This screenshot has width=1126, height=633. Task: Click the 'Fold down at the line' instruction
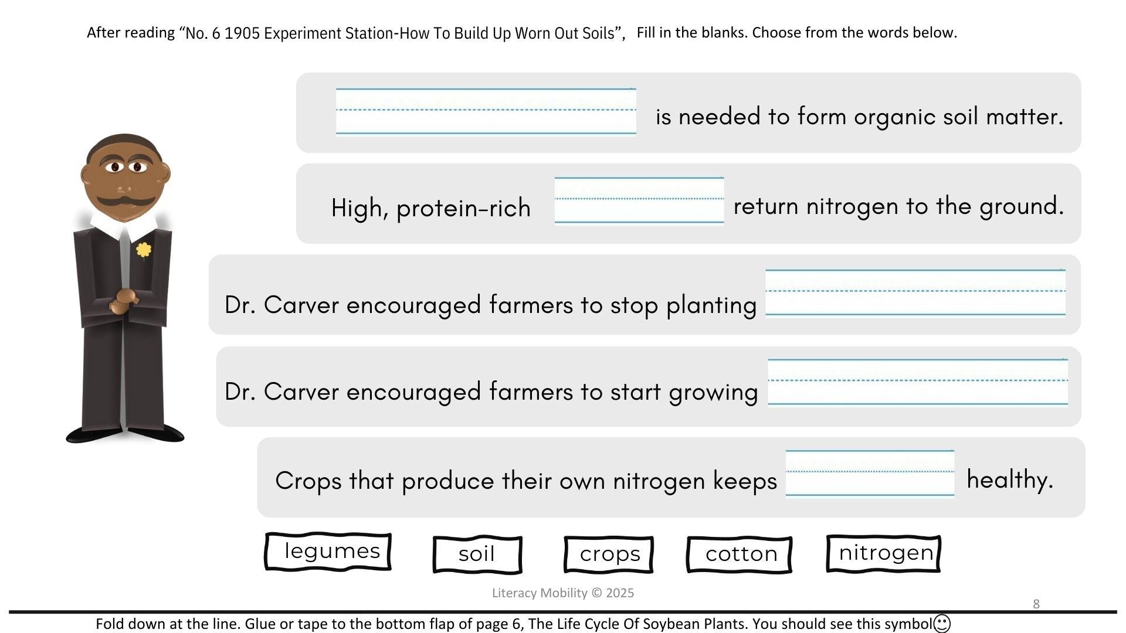[513, 624]
